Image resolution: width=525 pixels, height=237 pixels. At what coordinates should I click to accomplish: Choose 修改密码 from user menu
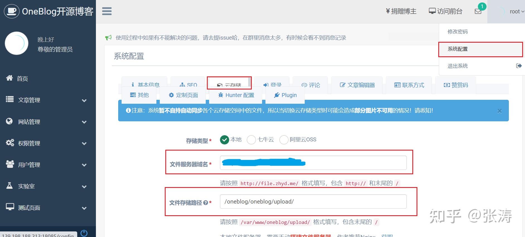[x=481, y=32]
